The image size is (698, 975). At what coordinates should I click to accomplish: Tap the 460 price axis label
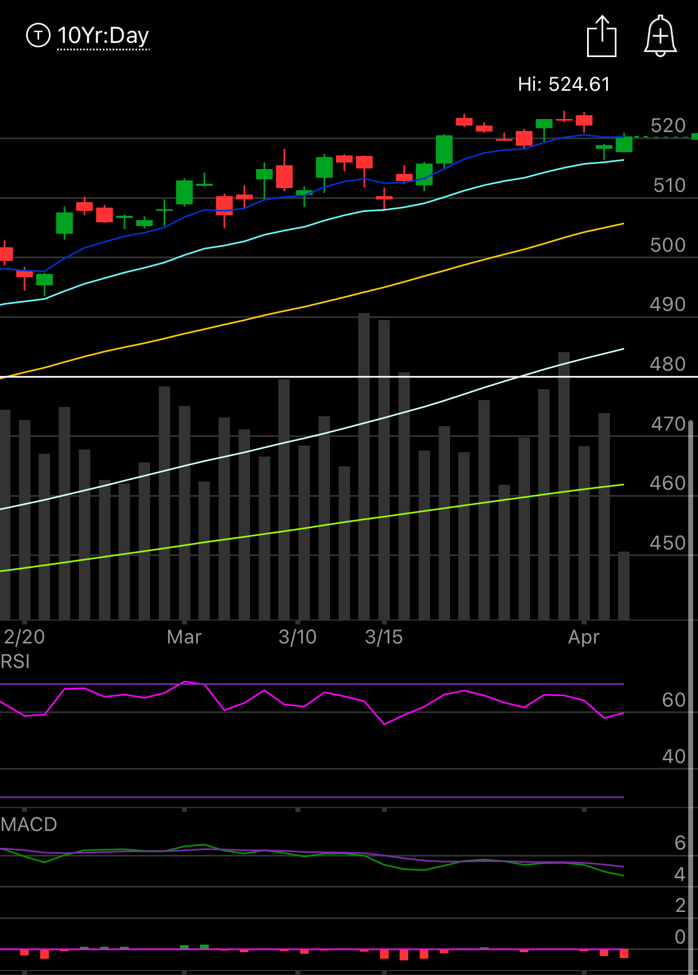668,483
